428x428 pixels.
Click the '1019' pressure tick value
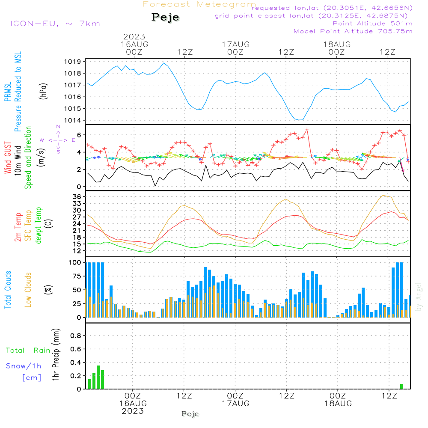73,62
